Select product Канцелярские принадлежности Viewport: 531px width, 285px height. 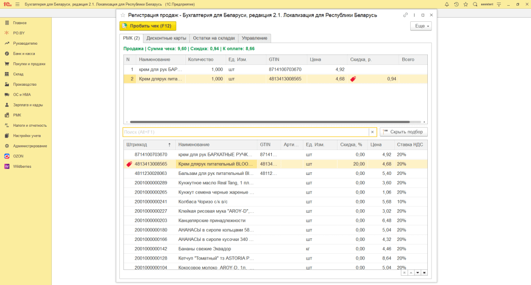(x=275, y=220)
